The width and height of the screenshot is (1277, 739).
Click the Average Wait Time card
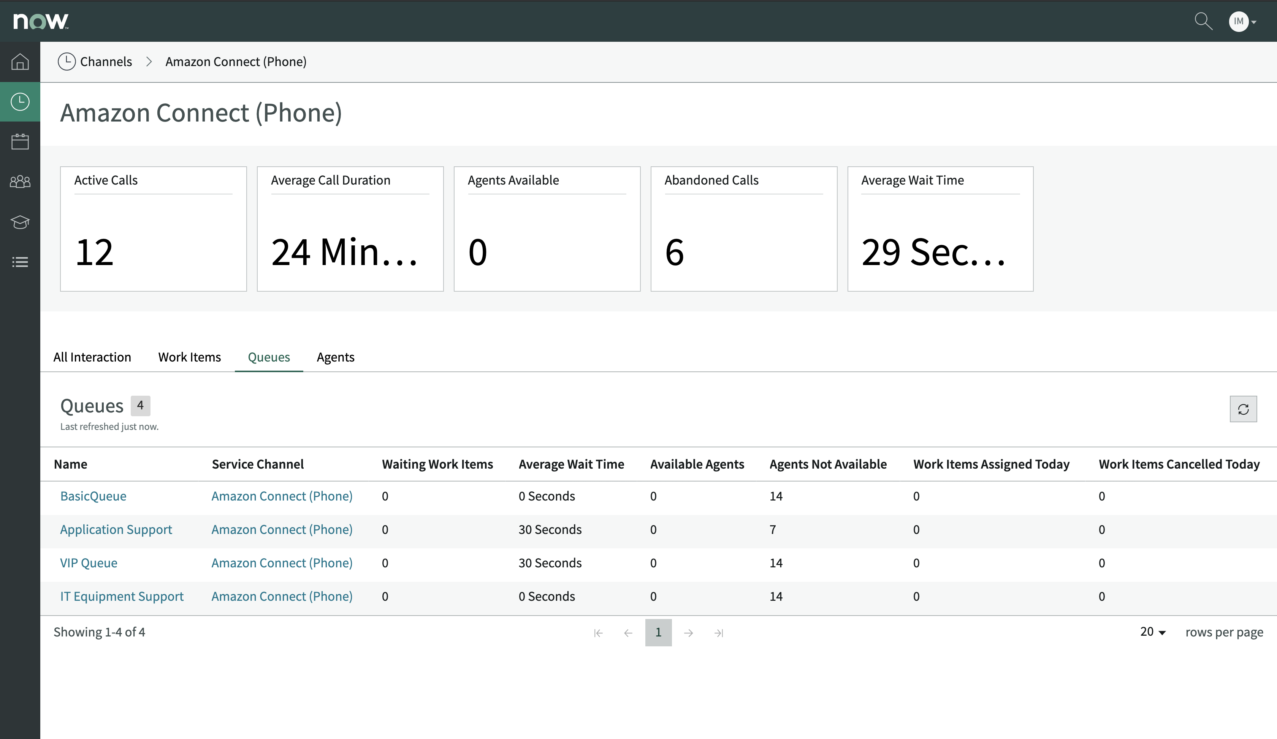(x=941, y=229)
